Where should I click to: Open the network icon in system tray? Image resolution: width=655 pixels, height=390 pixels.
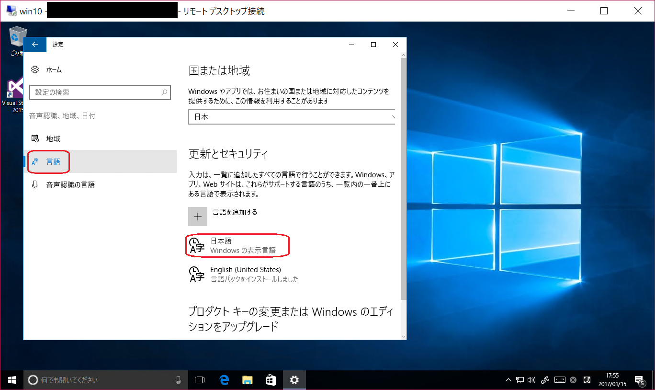(x=519, y=379)
